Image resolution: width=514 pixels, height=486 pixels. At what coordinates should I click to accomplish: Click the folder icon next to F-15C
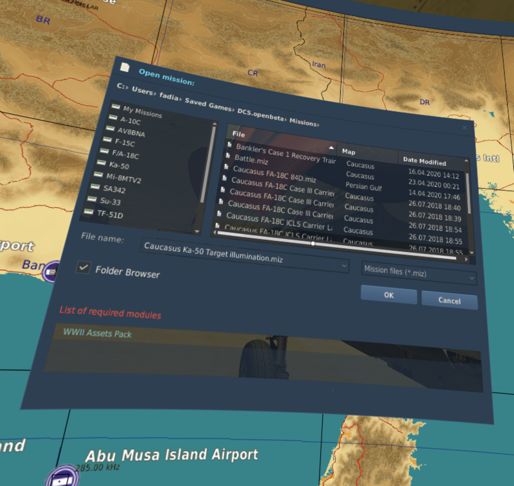[x=107, y=139]
